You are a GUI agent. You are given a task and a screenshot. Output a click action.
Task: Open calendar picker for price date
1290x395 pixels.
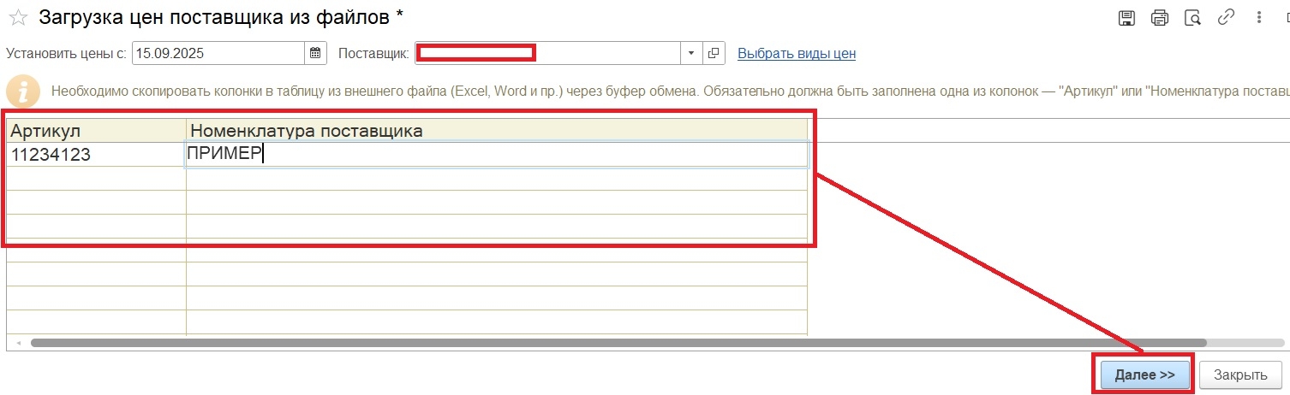pos(315,53)
